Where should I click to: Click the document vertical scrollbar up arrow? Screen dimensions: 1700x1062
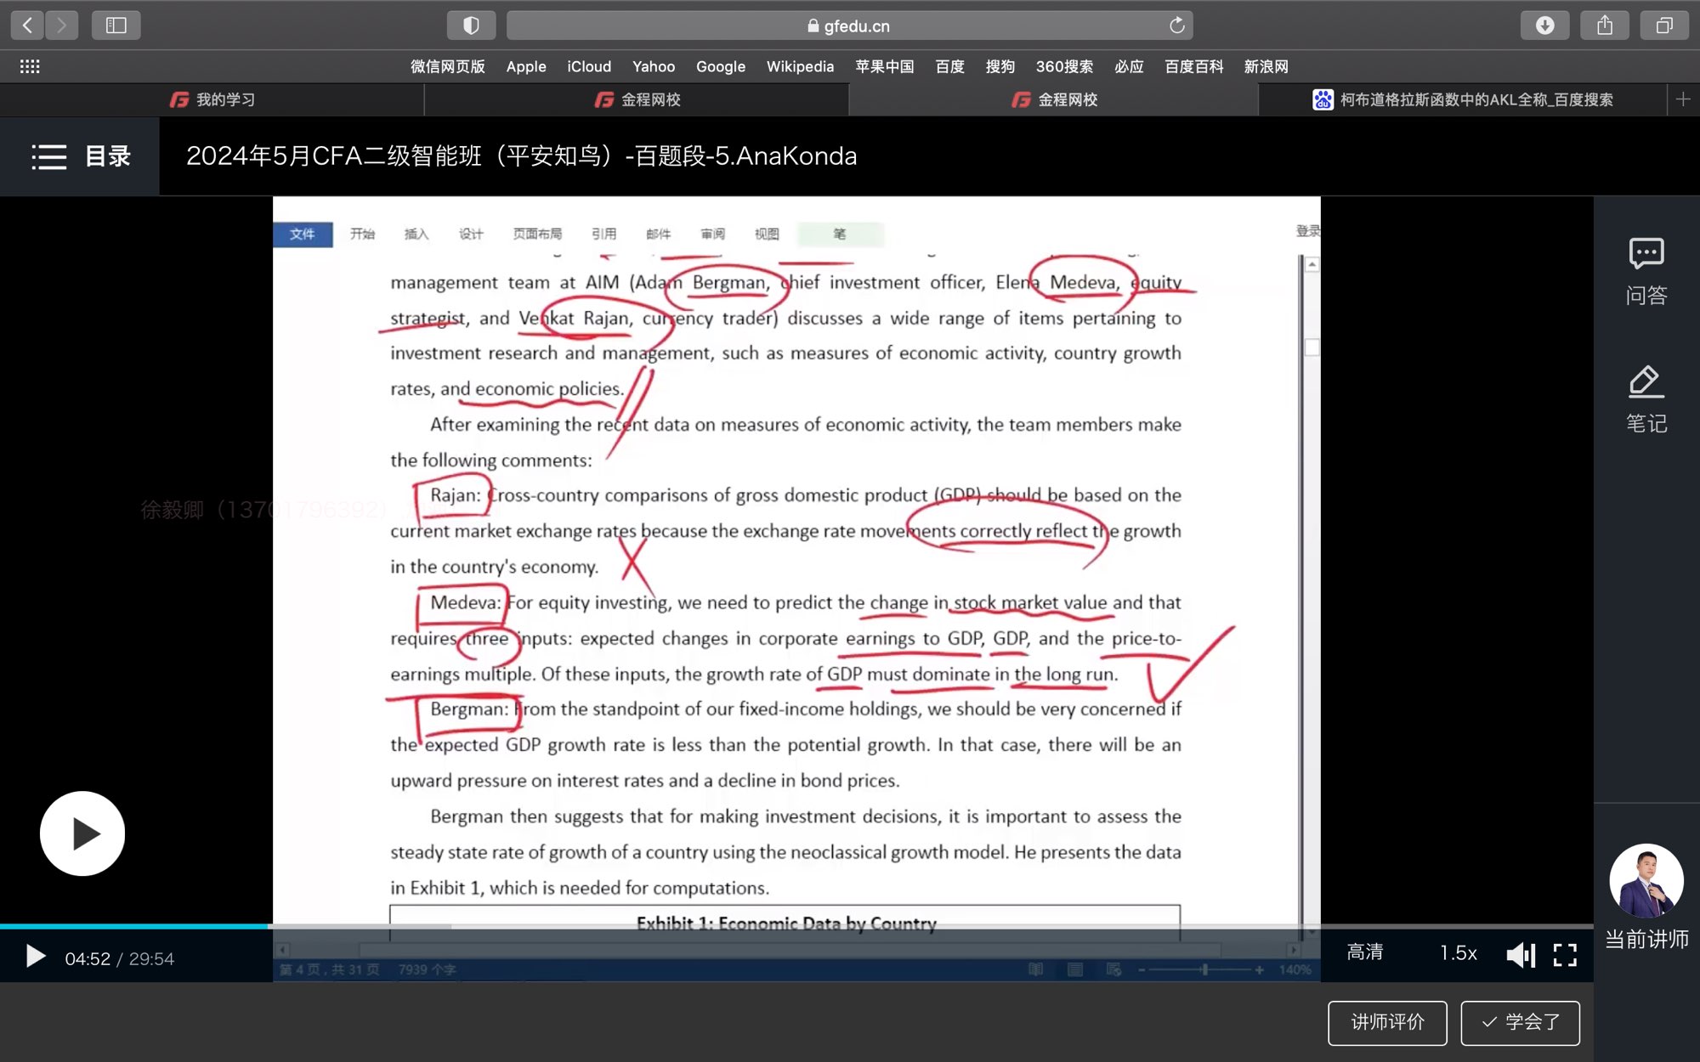coord(1312,264)
